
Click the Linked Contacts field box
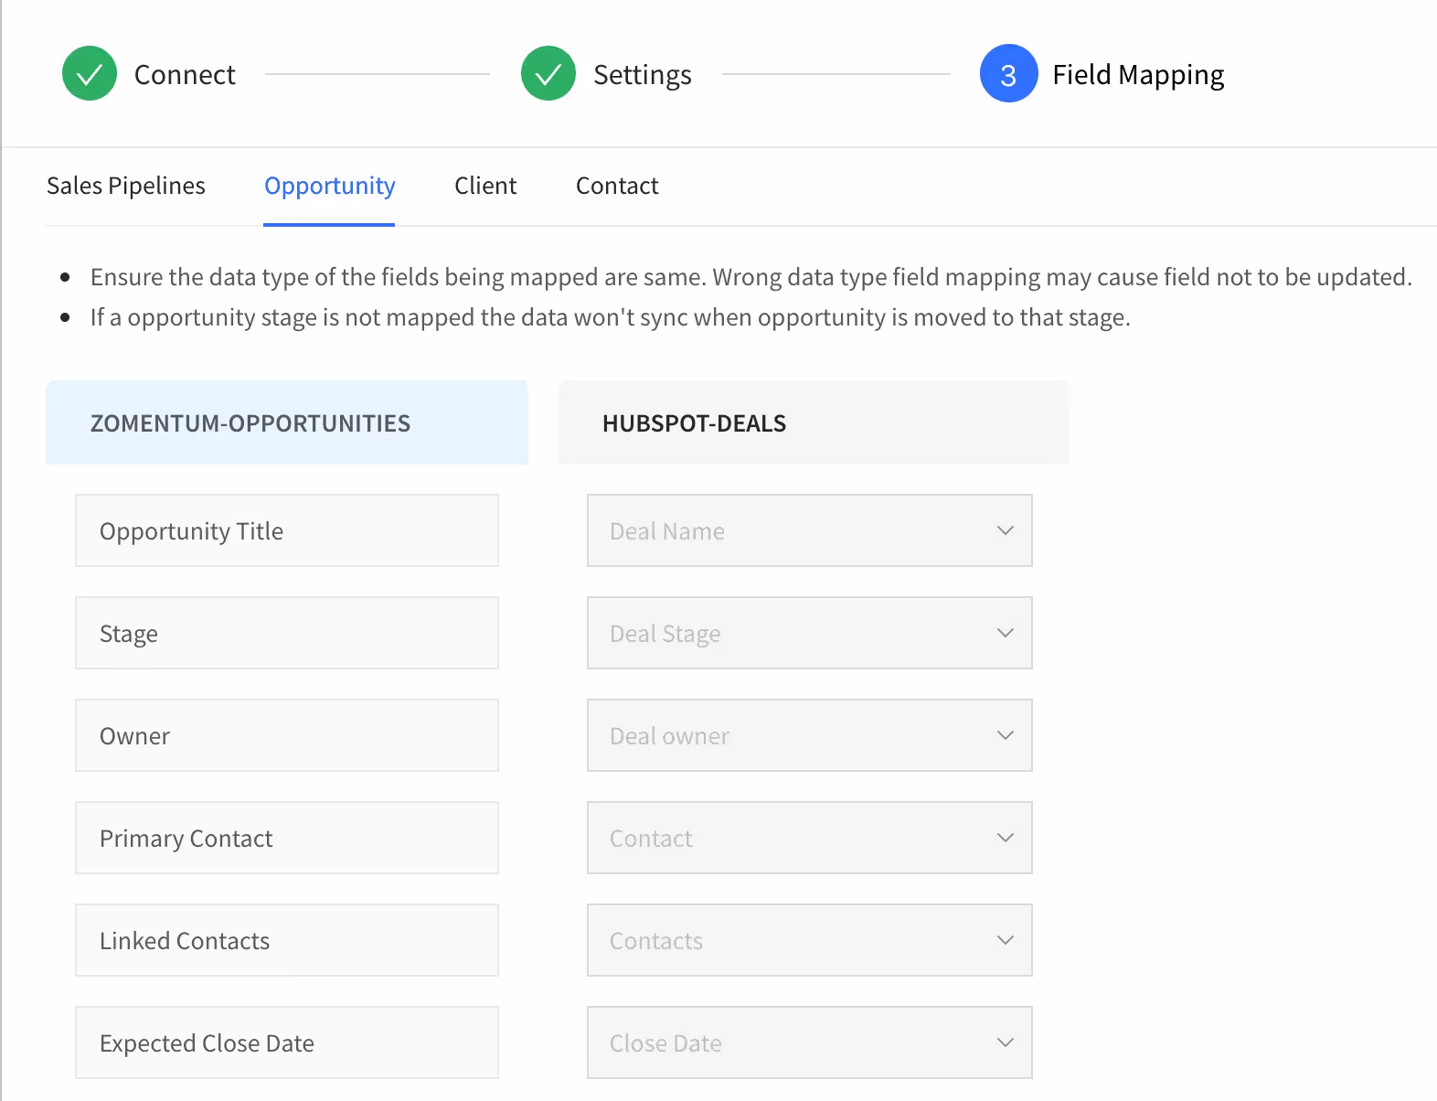coord(287,940)
